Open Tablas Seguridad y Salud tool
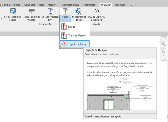Screen dimensions: 168x122 (x=31, y=12)
